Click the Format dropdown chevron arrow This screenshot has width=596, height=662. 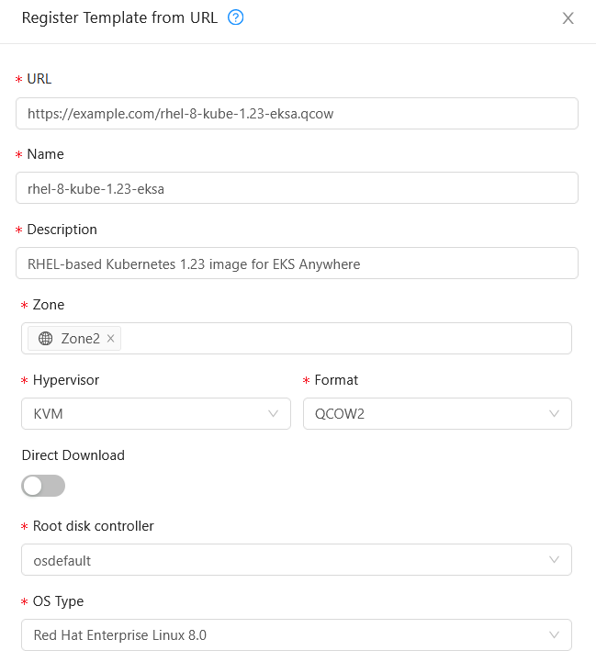[x=555, y=414]
